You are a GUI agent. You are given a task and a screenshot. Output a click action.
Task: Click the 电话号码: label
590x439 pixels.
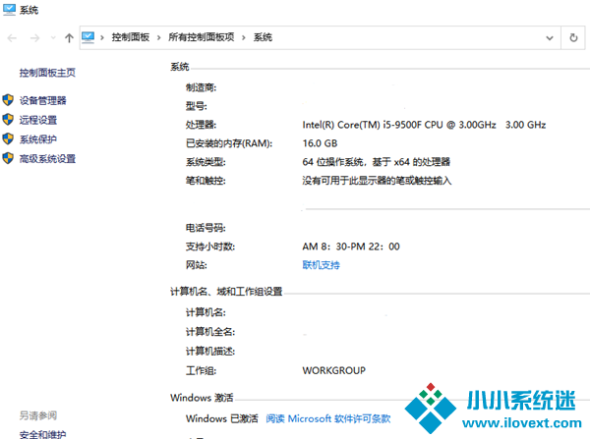[206, 228]
